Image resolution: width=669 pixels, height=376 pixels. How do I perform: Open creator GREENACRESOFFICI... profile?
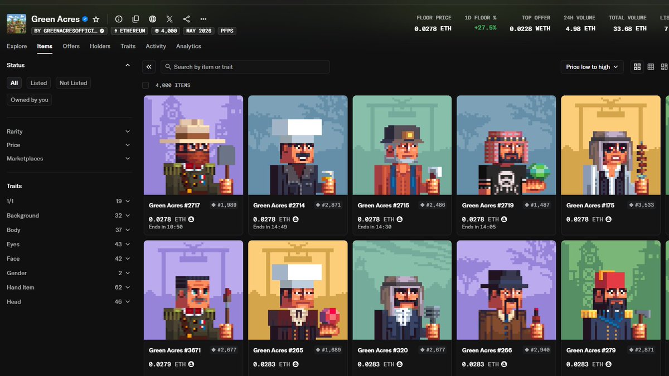click(69, 31)
